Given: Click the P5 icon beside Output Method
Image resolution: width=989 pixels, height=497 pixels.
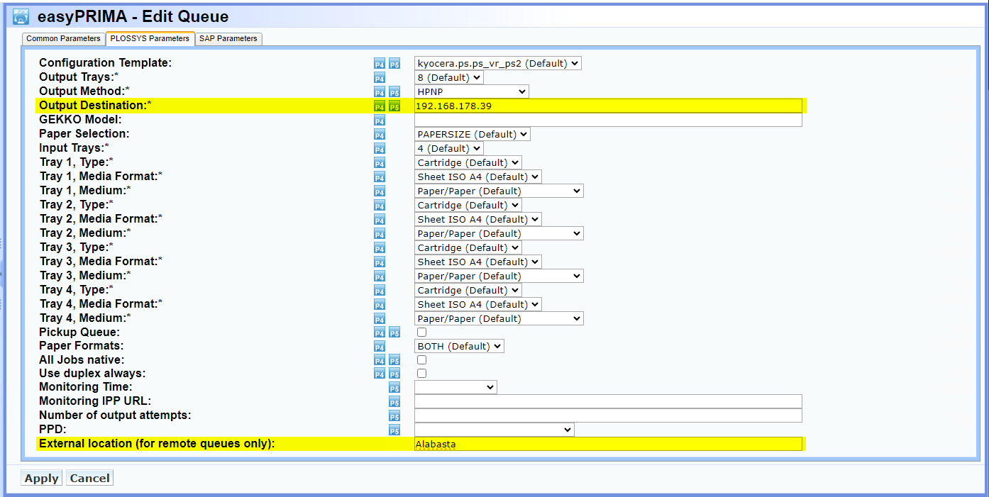Looking at the screenshot, I should point(394,91).
